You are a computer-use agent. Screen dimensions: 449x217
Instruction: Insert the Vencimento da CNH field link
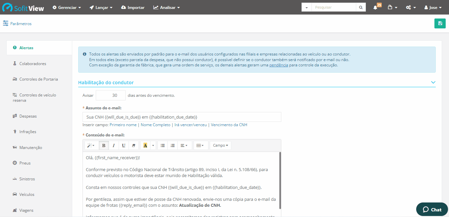(229, 125)
